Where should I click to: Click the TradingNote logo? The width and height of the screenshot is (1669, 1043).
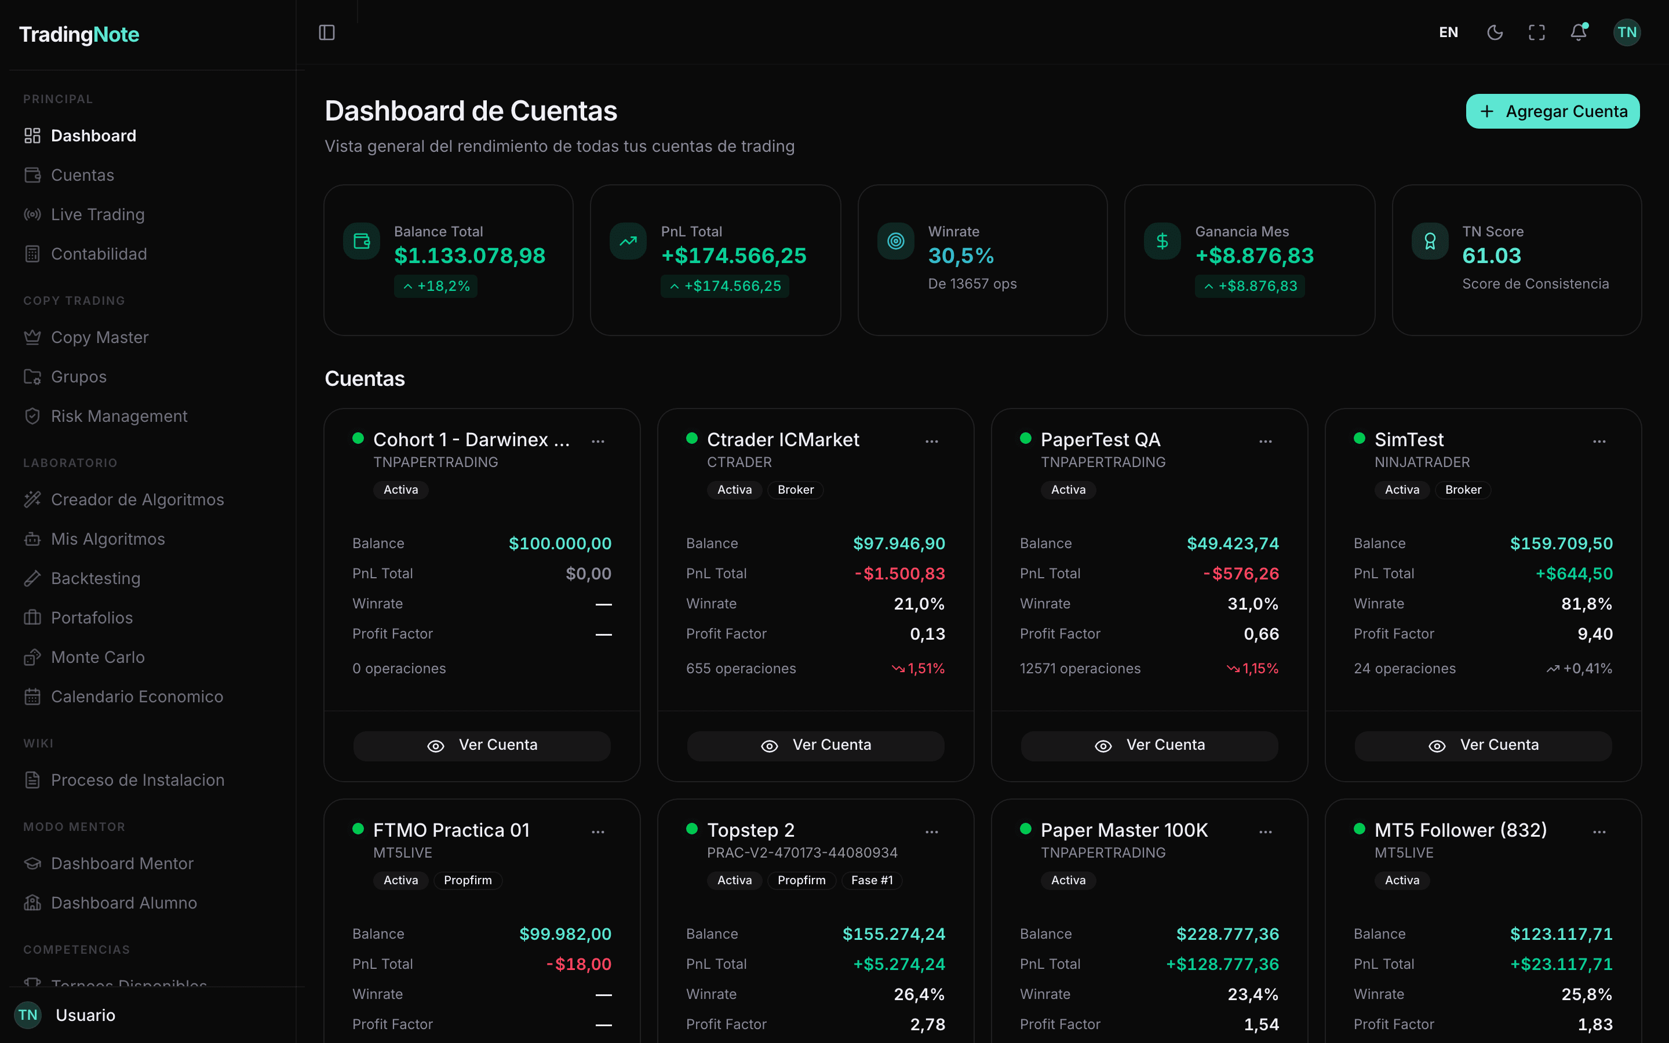[x=79, y=35]
